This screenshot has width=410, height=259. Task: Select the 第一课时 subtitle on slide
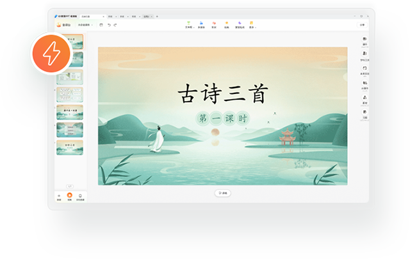(223, 118)
